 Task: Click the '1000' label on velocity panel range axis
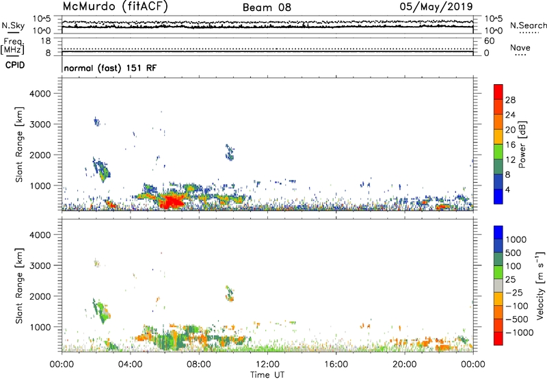pyautogui.click(x=40, y=327)
